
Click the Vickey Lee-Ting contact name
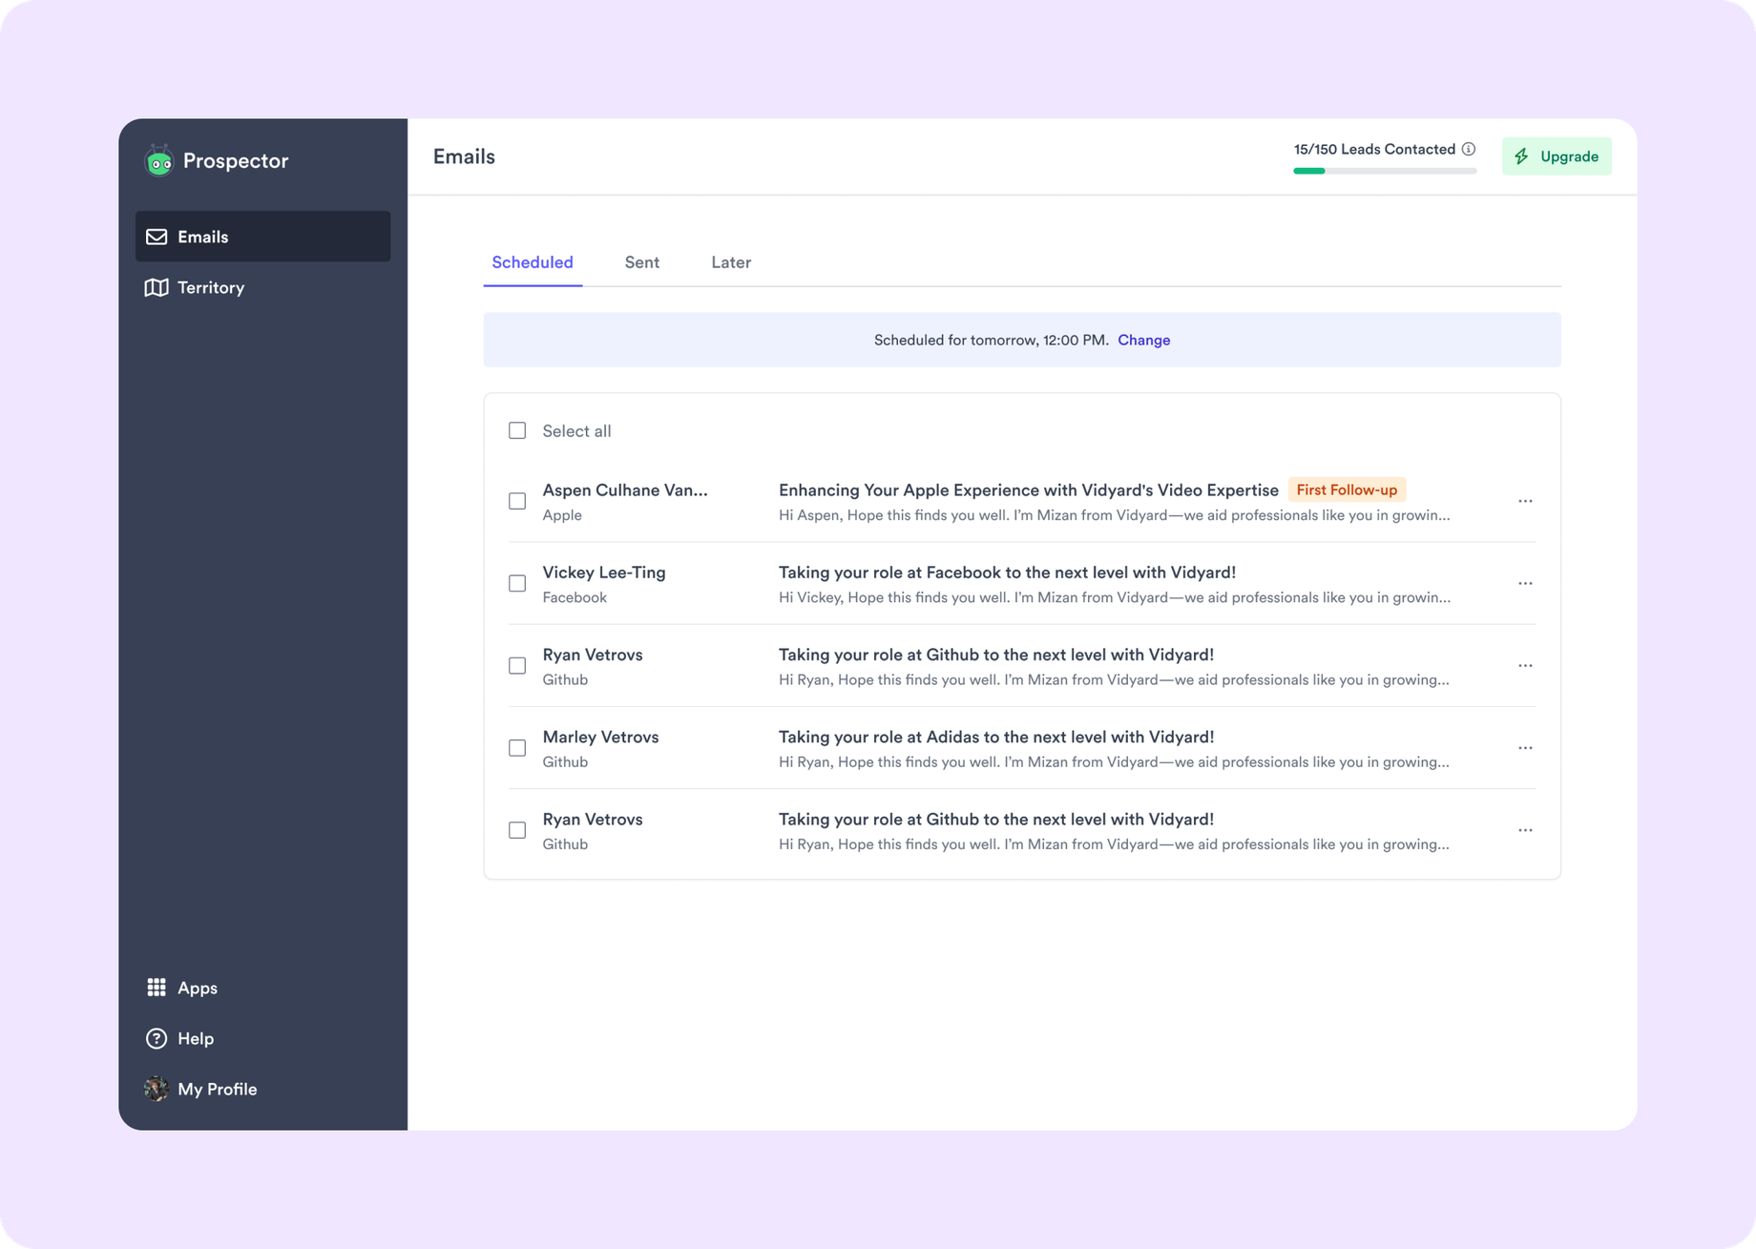[x=604, y=572]
